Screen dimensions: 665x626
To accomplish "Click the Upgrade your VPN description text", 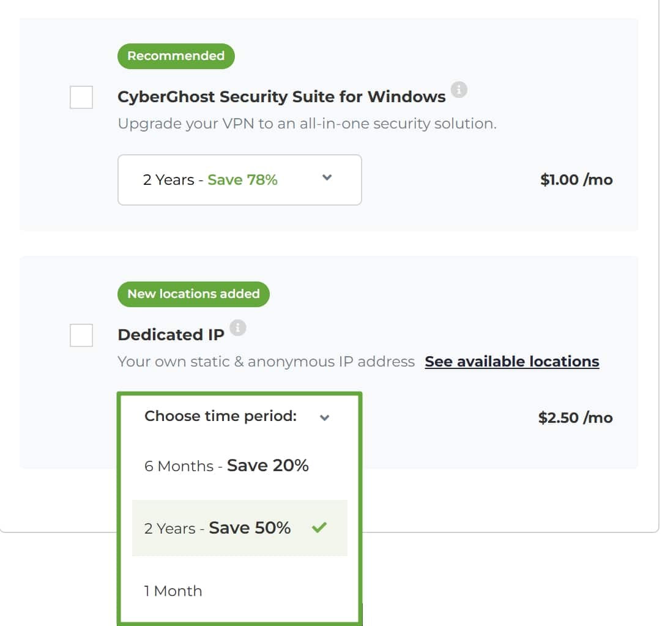I will (x=307, y=124).
